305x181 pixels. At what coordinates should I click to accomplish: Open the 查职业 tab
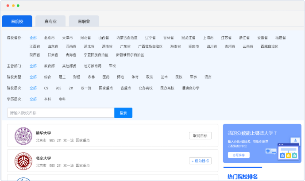point(84,21)
